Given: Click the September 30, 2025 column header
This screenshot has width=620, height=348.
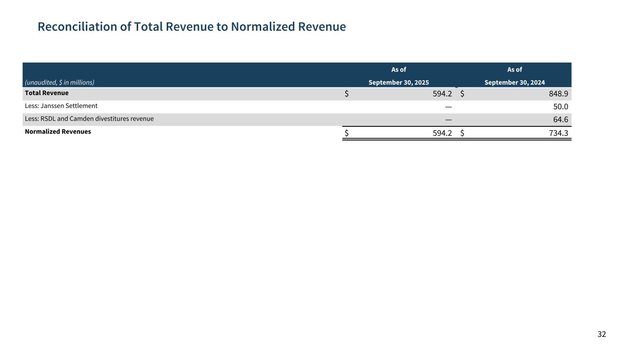Looking at the screenshot, I should (x=398, y=82).
